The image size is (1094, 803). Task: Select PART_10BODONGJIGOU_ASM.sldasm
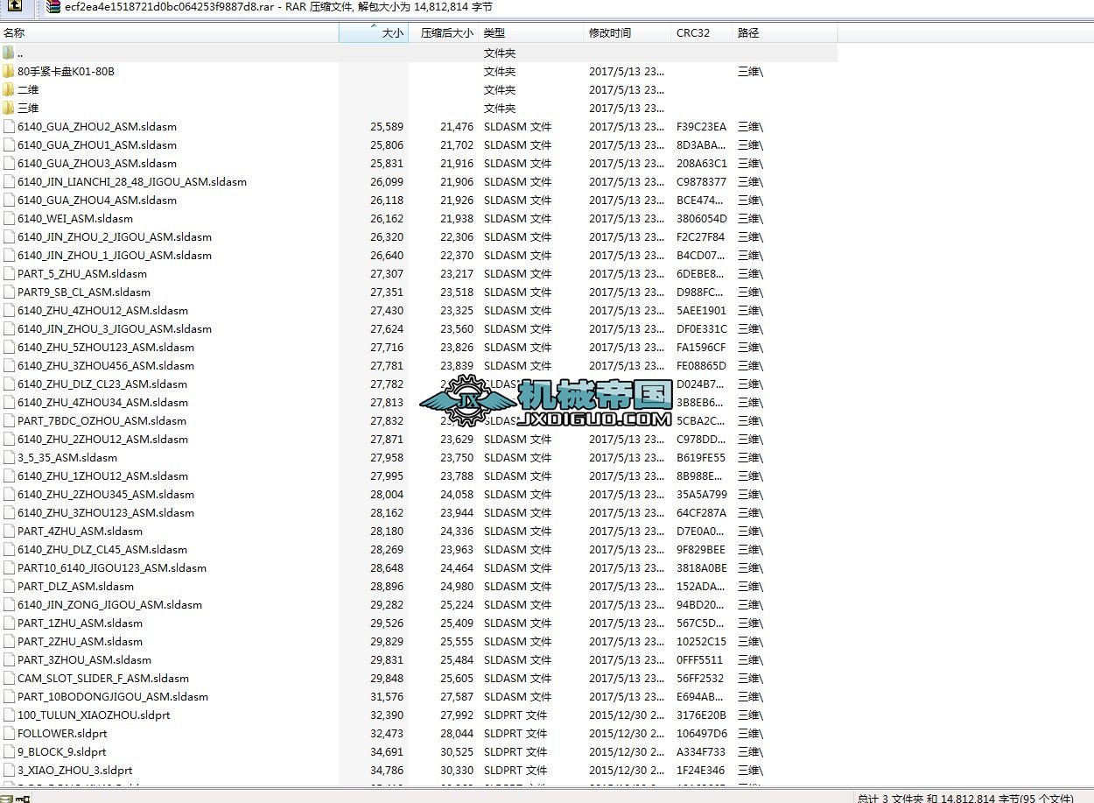click(x=113, y=697)
